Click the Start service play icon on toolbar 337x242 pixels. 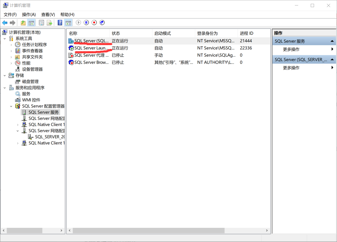click(78, 22)
